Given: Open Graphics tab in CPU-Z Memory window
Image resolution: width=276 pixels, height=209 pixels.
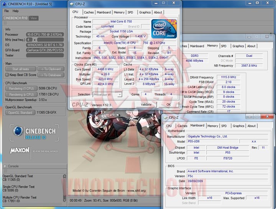Looking at the screenshot, I should tap(238, 46).
